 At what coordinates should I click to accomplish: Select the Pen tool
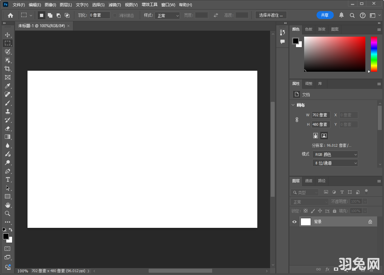click(x=8, y=171)
